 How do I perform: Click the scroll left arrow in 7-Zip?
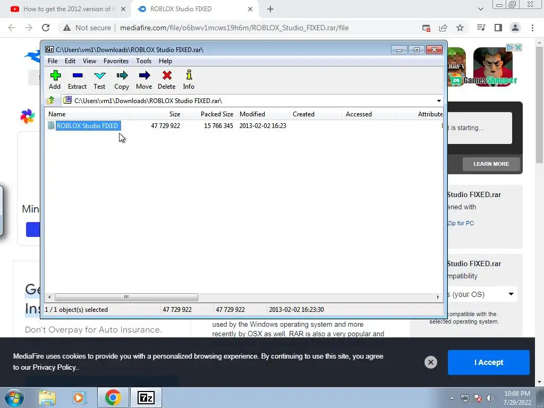tap(49, 297)
